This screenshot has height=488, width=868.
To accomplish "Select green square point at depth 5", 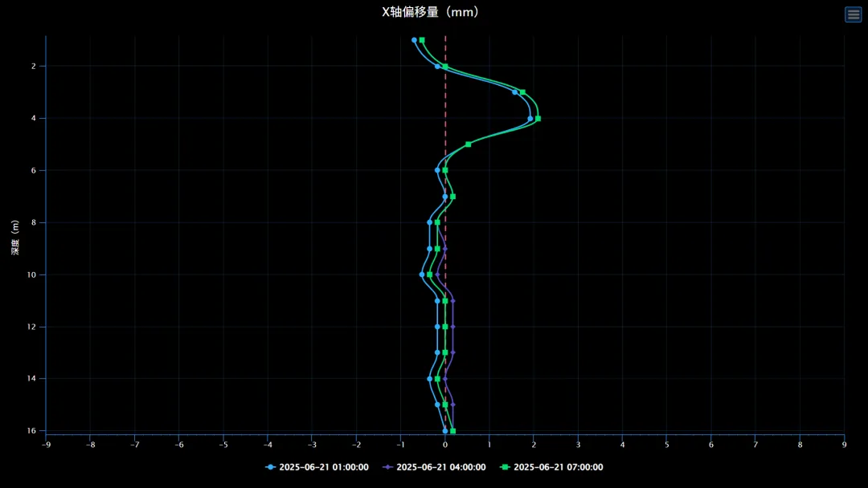I will (469, 144).
